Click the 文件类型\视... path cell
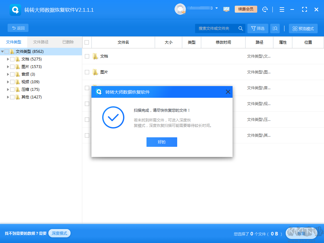The image size is (324, 243). (259, 104)
